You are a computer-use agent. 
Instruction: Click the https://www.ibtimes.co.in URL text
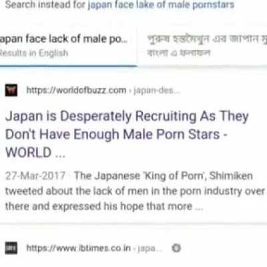78,248
